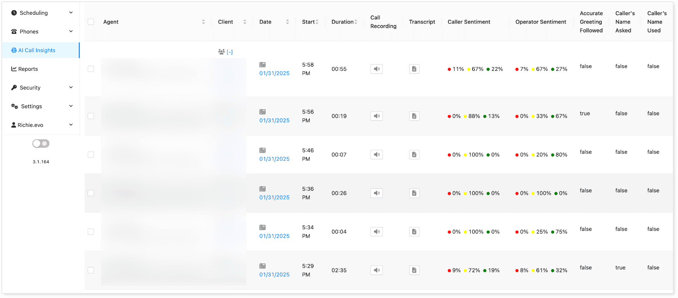Toggle the theme switch above version 3.1.164
This screenshot has width=678, height=298.
[x=41, y=144]
